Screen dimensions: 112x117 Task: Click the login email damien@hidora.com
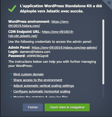click(x=35, y=52)
